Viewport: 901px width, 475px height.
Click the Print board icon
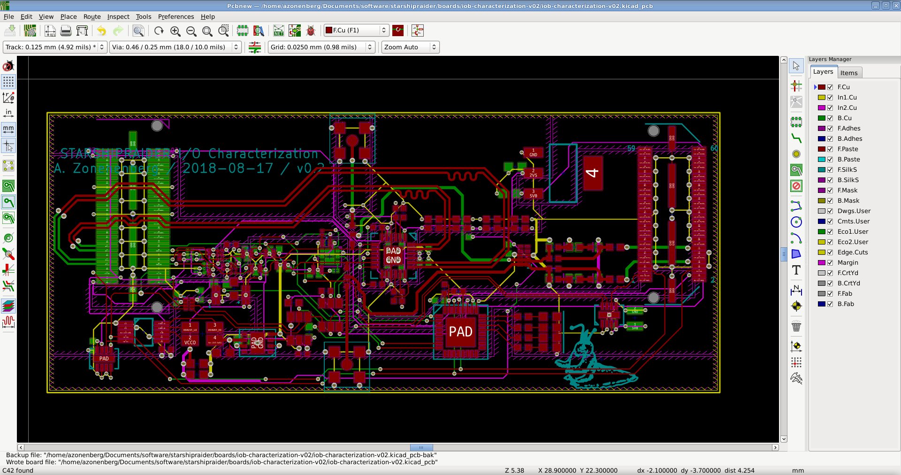[x=66, y=31]
